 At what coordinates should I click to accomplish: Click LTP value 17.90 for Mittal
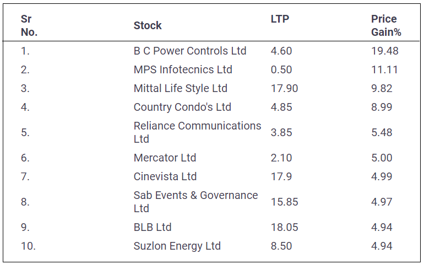[284, 88]
